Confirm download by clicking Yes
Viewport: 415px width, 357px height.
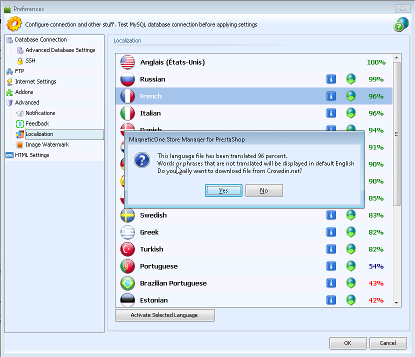[x=223, y=190]
